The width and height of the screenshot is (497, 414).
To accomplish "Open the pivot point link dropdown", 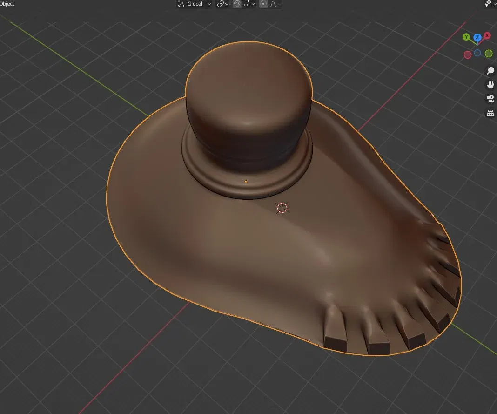I will 223,4.
